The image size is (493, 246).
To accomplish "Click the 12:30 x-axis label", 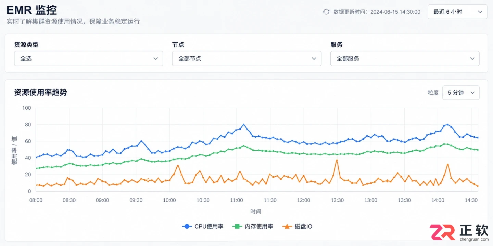I will pos(337,200).
